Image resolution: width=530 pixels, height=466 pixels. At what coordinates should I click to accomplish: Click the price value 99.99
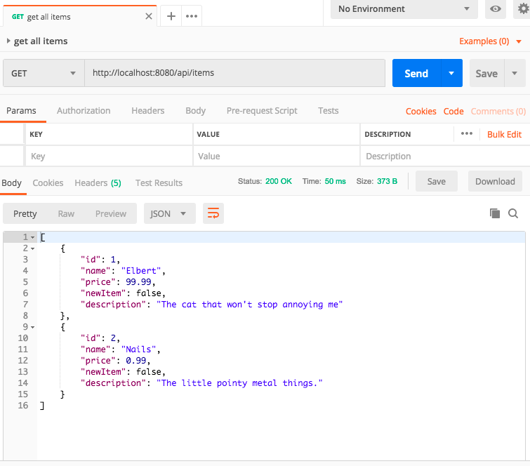point(138,282)
